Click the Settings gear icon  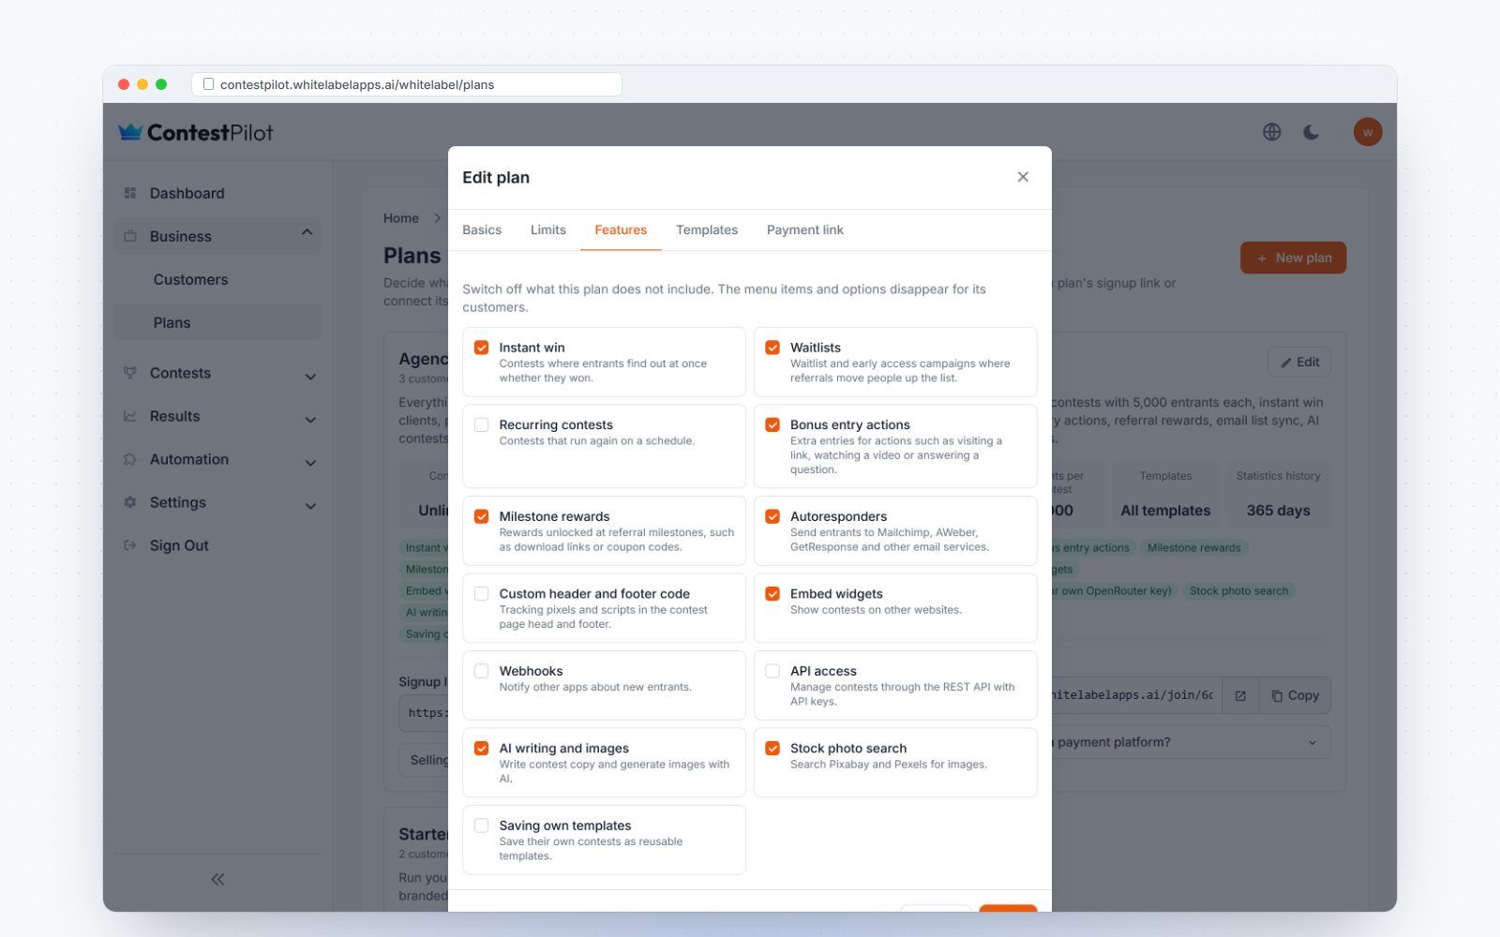click(130, 502)
